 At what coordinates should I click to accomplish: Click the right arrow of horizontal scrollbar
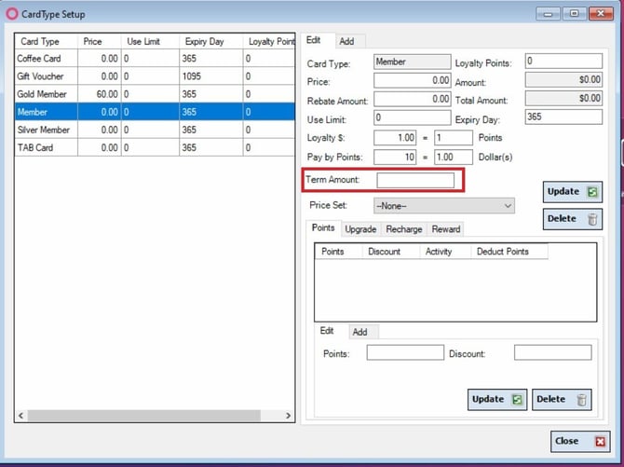288,416
